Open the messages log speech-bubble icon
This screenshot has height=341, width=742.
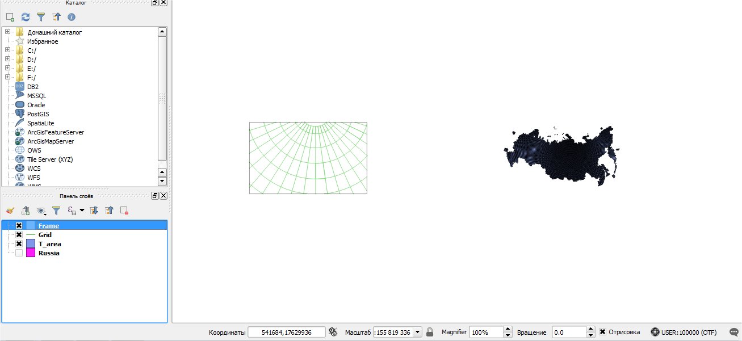pyautogui.click(x=733, y=332)
